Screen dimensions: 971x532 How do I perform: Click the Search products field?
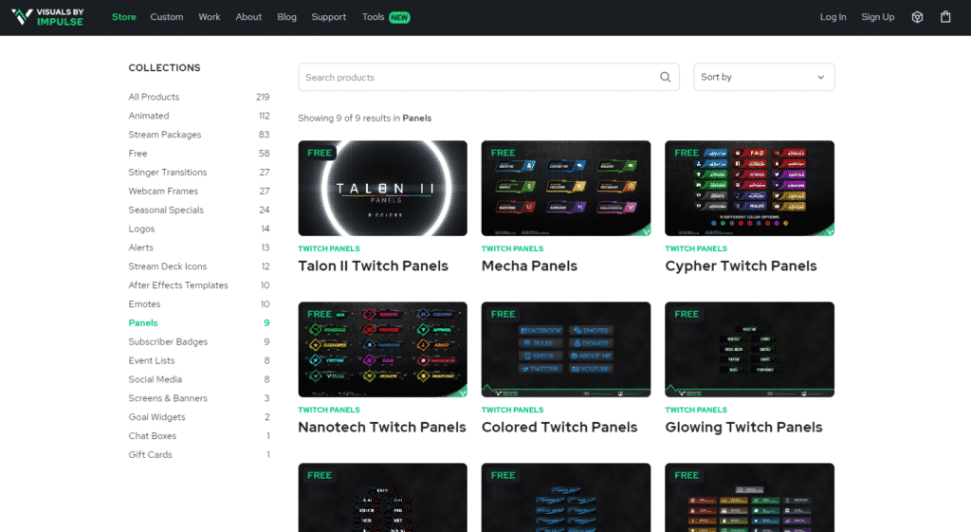488,77
